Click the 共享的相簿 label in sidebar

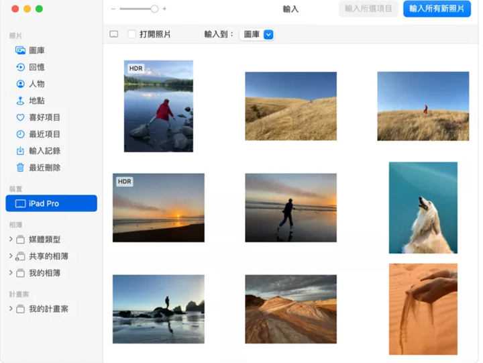pyautogui.click(x=48, y=256)
